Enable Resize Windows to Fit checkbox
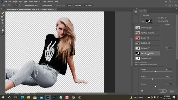The width and height of the screenshot is (178, 100). (24, 6)
